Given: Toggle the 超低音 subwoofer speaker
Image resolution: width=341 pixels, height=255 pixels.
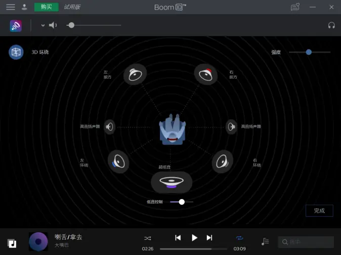Looking at the screenshot, I should pos(172,182).
